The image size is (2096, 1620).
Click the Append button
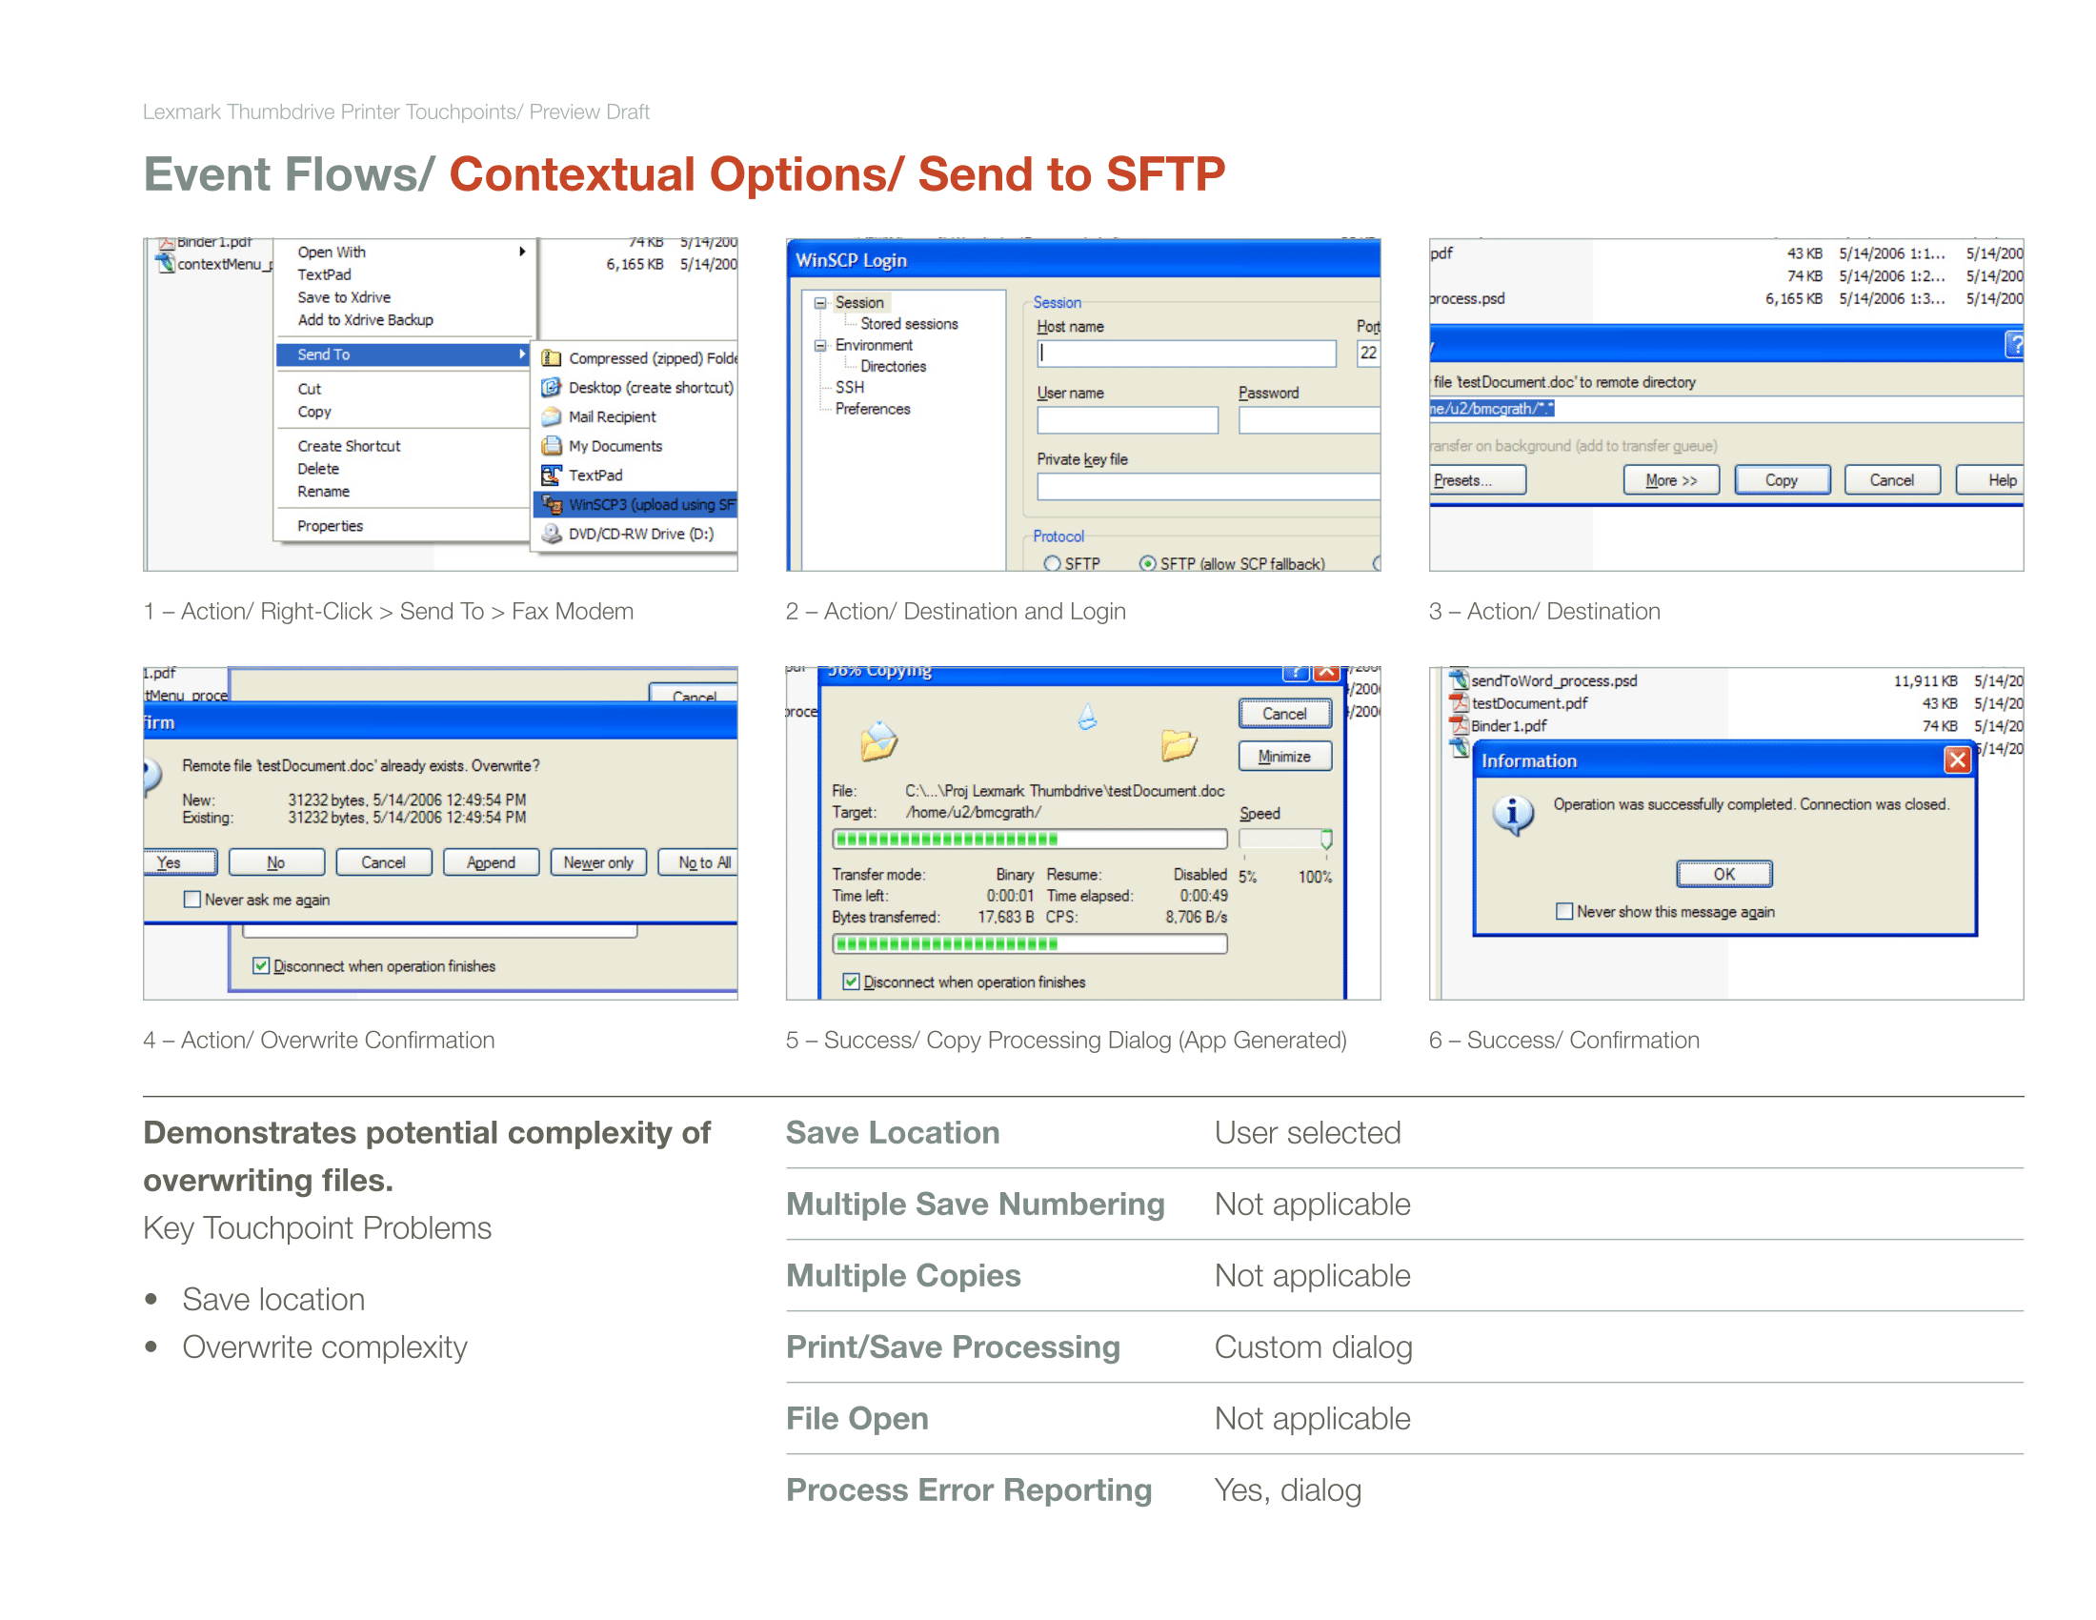coord(491,861)
